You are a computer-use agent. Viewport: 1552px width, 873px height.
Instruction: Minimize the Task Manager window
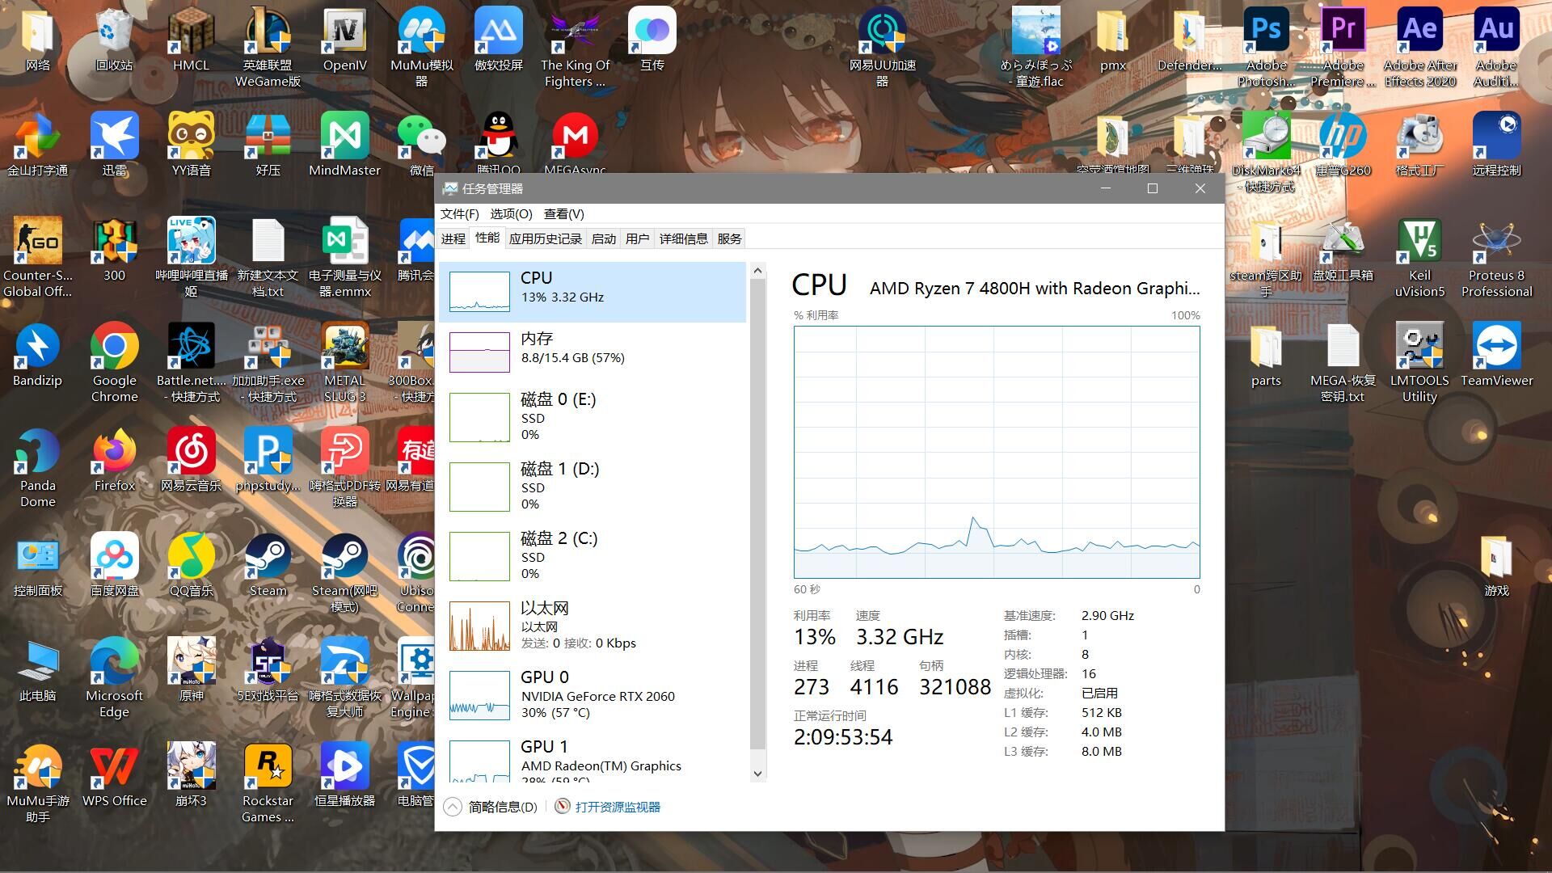click(1106, 188)
